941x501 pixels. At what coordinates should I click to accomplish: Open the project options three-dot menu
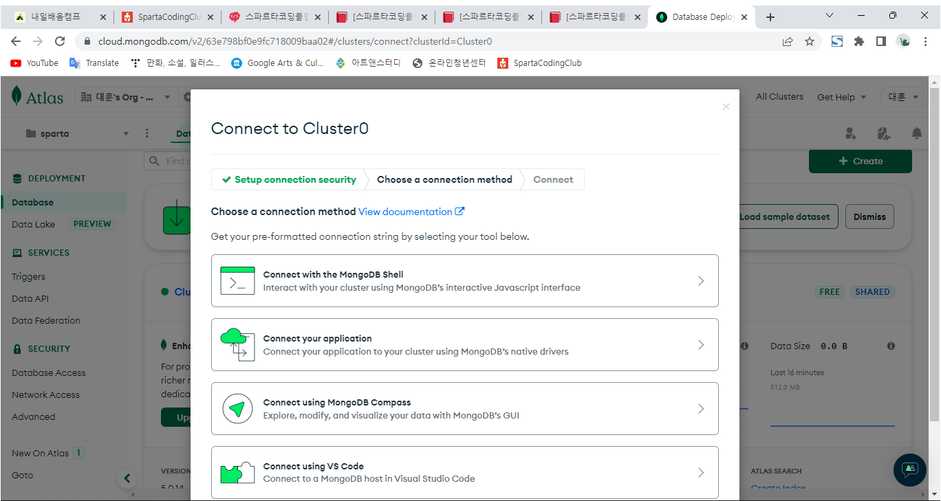[147, 133]
